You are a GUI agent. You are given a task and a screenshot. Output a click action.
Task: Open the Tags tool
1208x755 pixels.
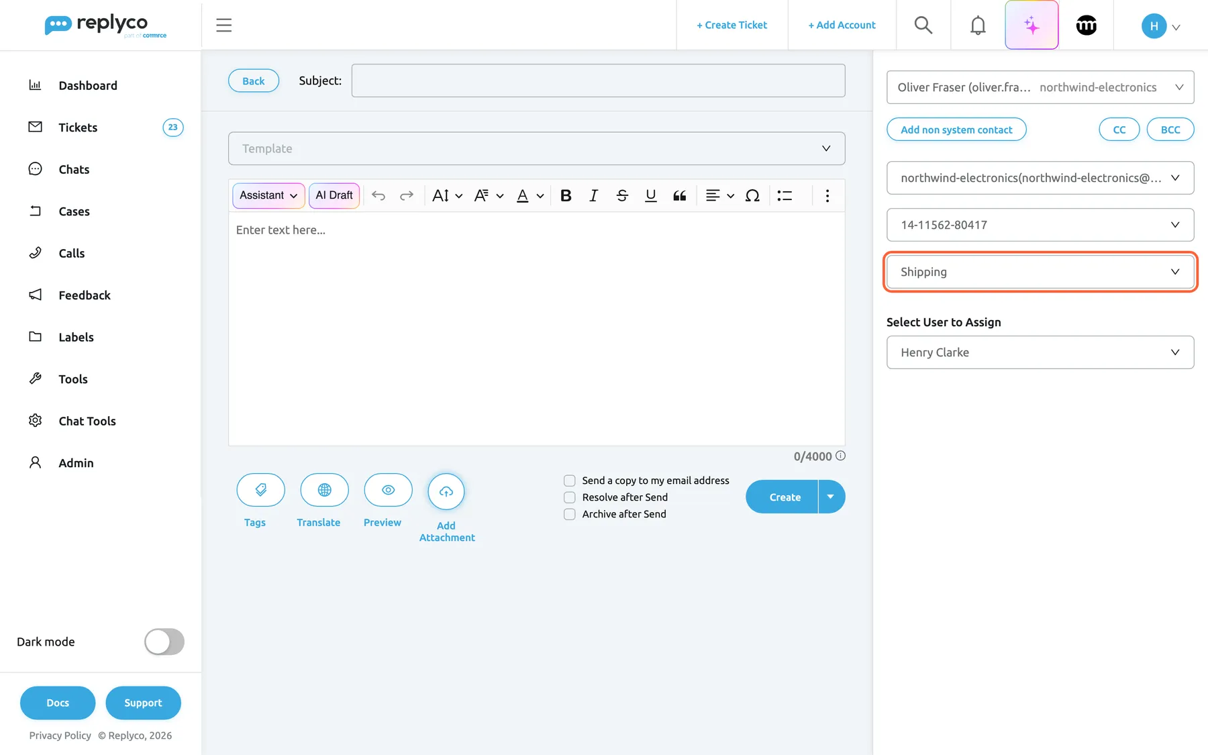click(x=260, y=490)
